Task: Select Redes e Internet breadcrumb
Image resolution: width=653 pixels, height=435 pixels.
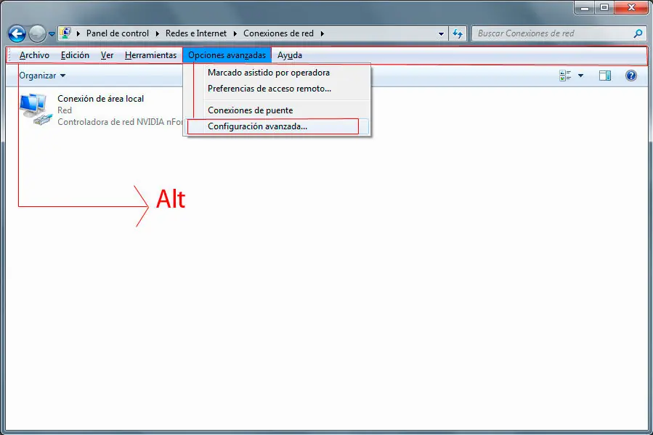Action: tap(195, 33)
